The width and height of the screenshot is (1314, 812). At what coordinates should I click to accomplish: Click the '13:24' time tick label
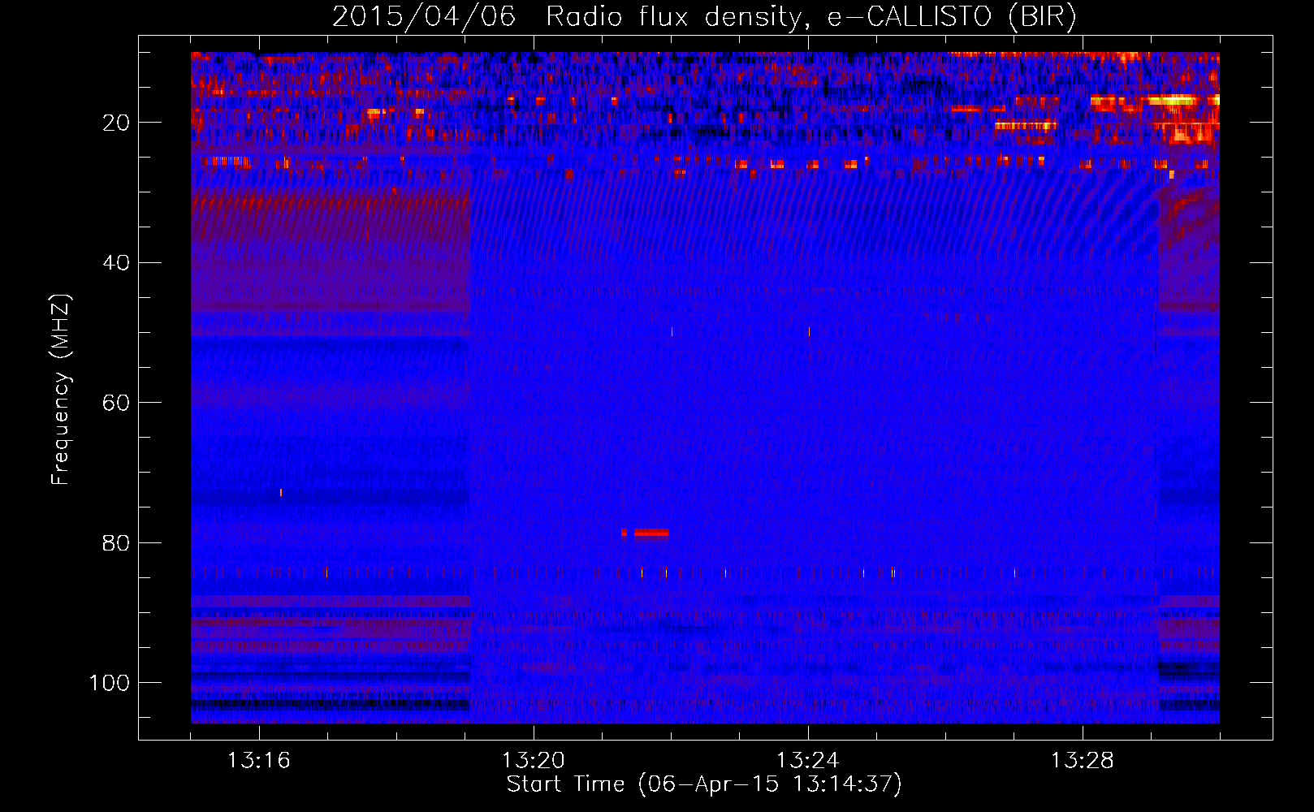[808, 761]
